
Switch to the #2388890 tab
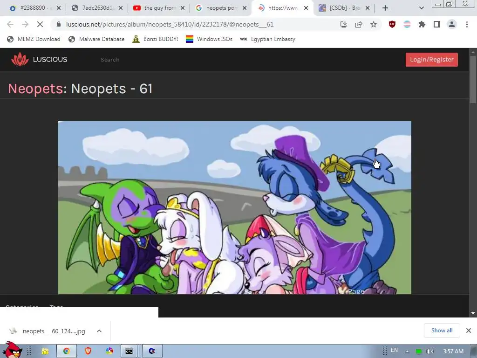(31, 8)
